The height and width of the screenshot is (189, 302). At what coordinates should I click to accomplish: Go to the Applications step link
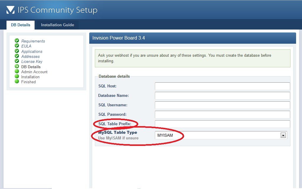[x=32, y=52]
